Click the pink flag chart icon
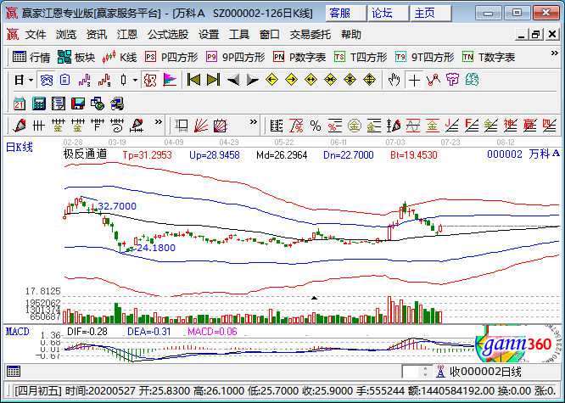 [x=170, y=80]
